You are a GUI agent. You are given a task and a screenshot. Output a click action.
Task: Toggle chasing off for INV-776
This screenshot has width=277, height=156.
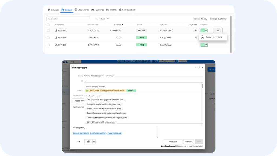click(204, 31)
